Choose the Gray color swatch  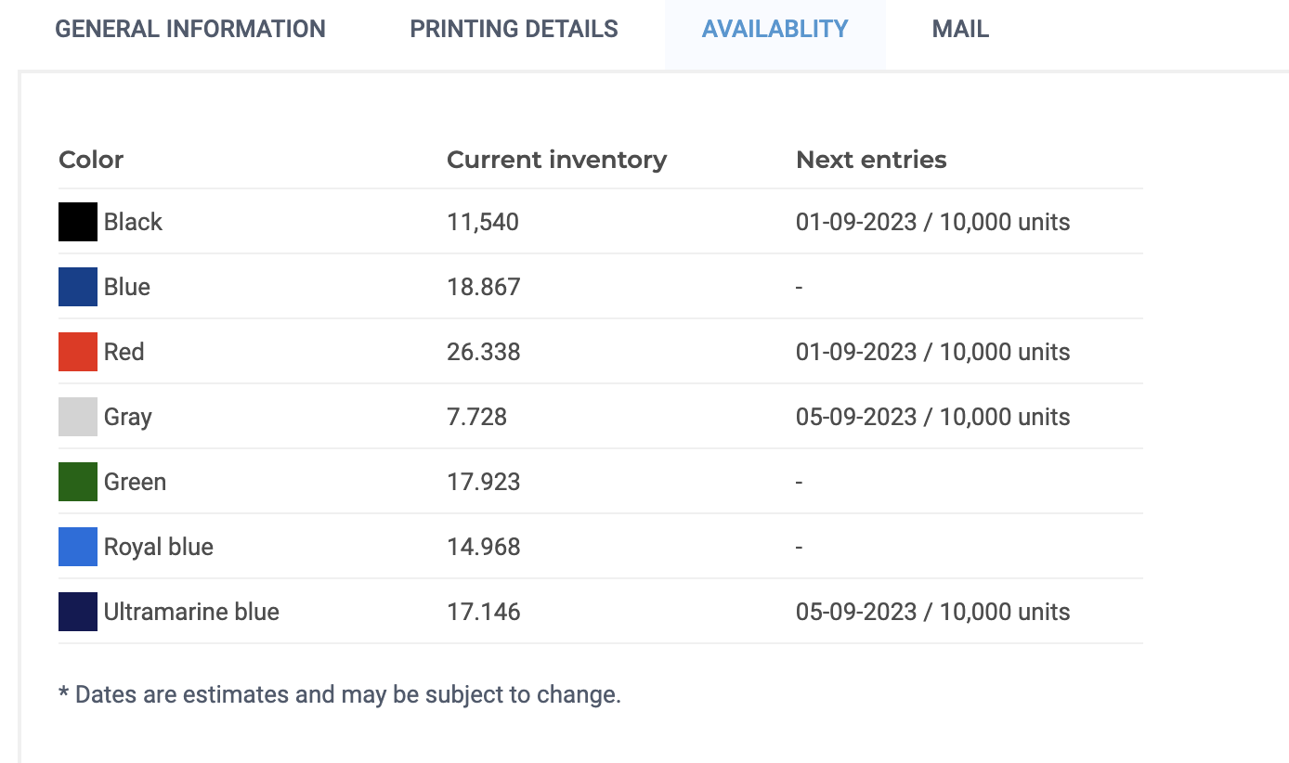click(x=78, y=417)
